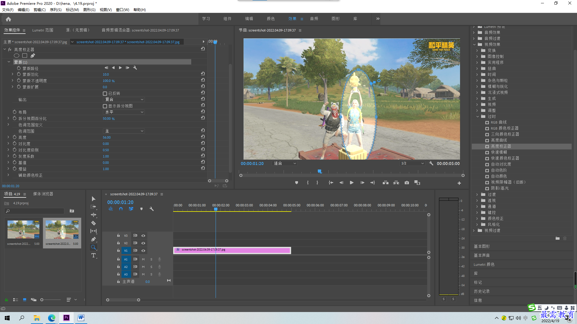Select the Ripple Edit tool

pyautogui.click(x=94, y=215)
